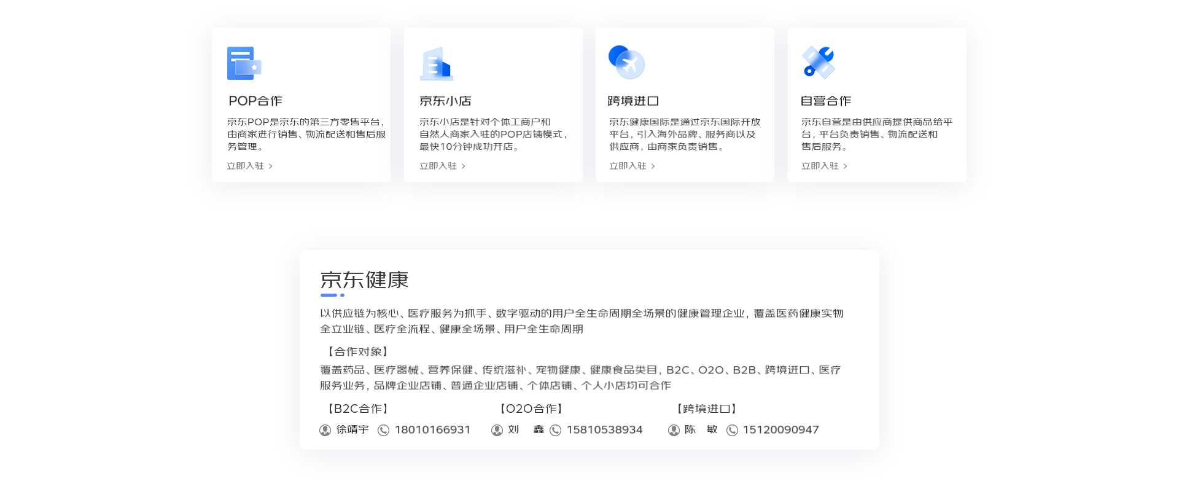Click the chevron after 跨境进口 立即入驻
1179x481 pixels.
pos(653,166)
